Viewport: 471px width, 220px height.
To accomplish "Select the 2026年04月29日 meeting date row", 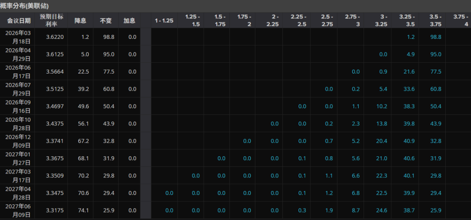I will (18, 55).
